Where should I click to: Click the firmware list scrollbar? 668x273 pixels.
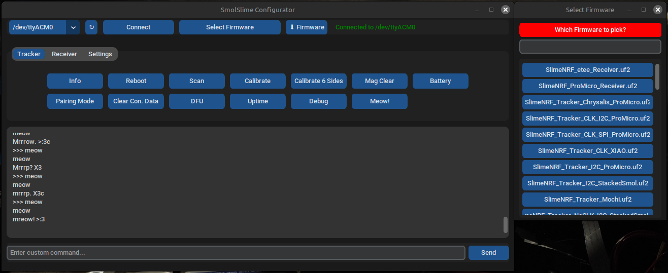click(x=657, y=76)
